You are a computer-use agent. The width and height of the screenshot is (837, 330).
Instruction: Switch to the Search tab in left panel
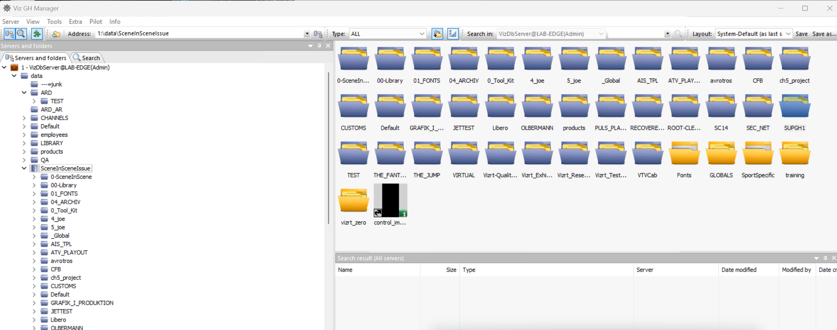[87, 58]
